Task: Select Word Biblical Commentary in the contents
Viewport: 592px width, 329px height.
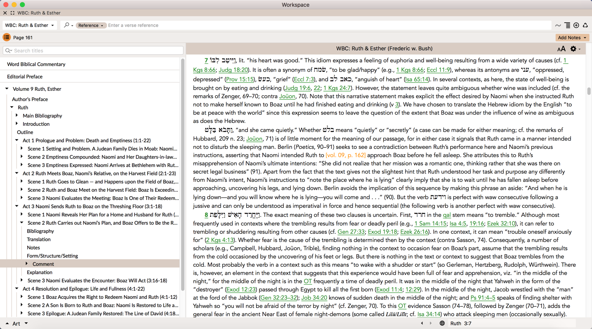Action: point(36,64)
